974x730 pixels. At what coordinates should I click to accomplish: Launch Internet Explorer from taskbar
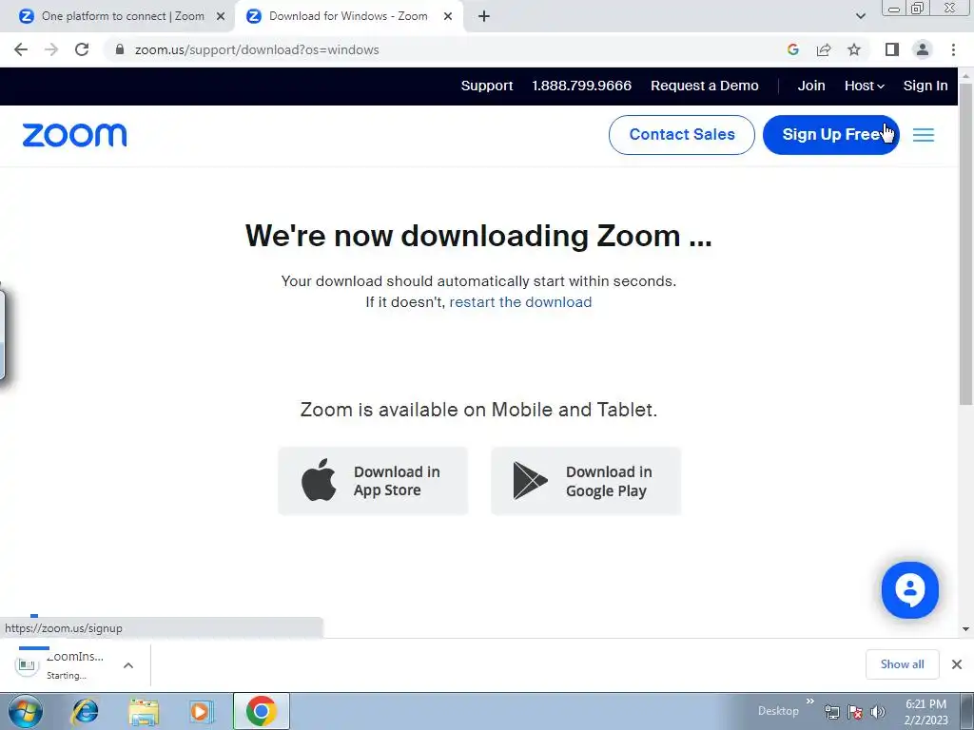85,711
